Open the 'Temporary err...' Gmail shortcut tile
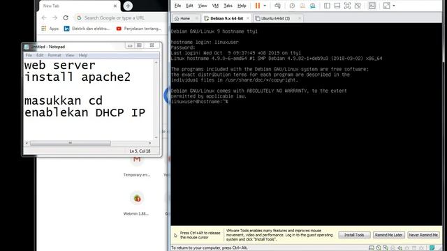 point(137,166)
